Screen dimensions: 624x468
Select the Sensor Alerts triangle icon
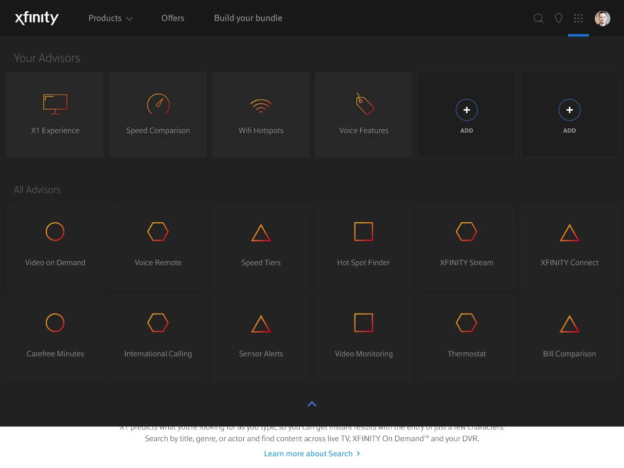pos(261,324)
